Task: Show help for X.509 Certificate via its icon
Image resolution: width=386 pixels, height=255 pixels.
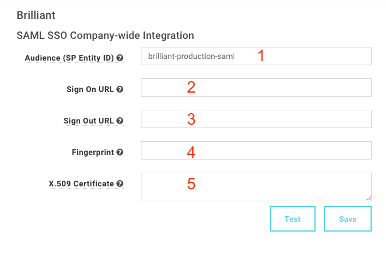Action: pyautogui.click(x=120, y=184)
